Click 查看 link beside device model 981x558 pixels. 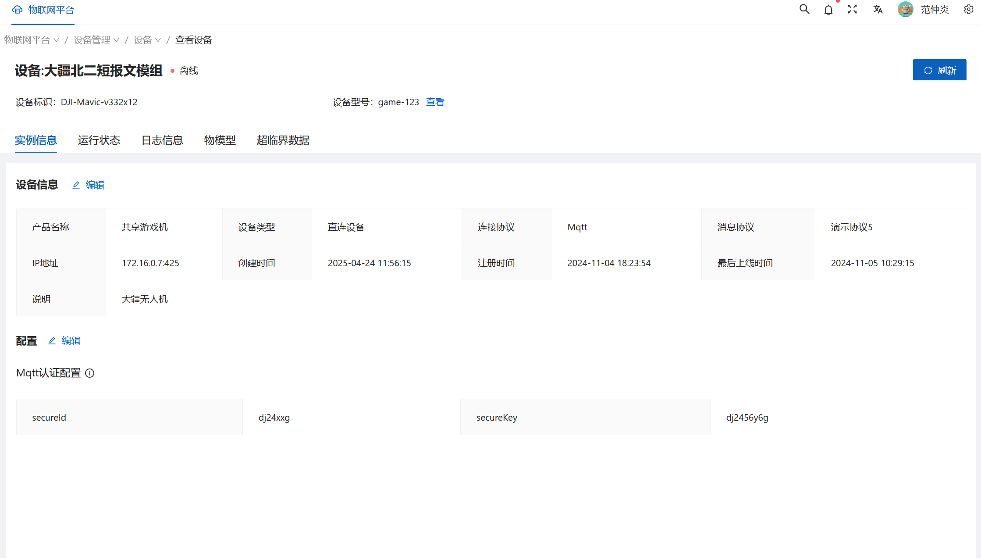[435, 102]
